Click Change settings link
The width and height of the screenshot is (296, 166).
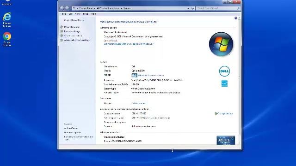click(225, 114)
